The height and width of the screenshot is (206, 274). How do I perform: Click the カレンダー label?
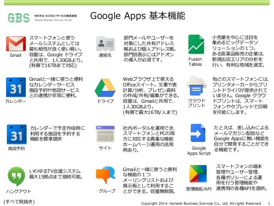click(15, 101)
